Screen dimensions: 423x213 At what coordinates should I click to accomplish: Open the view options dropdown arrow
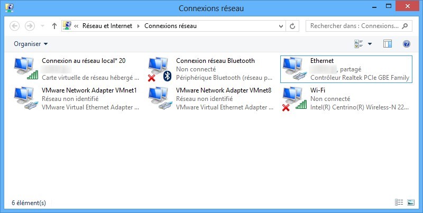pos(370,44)
